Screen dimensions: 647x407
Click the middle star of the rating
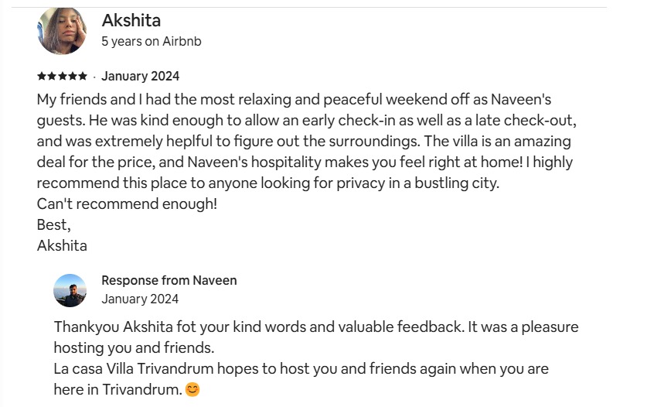pos(62,76)
